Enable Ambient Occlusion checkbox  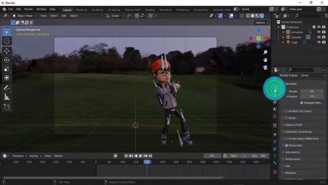coord(286,111)
